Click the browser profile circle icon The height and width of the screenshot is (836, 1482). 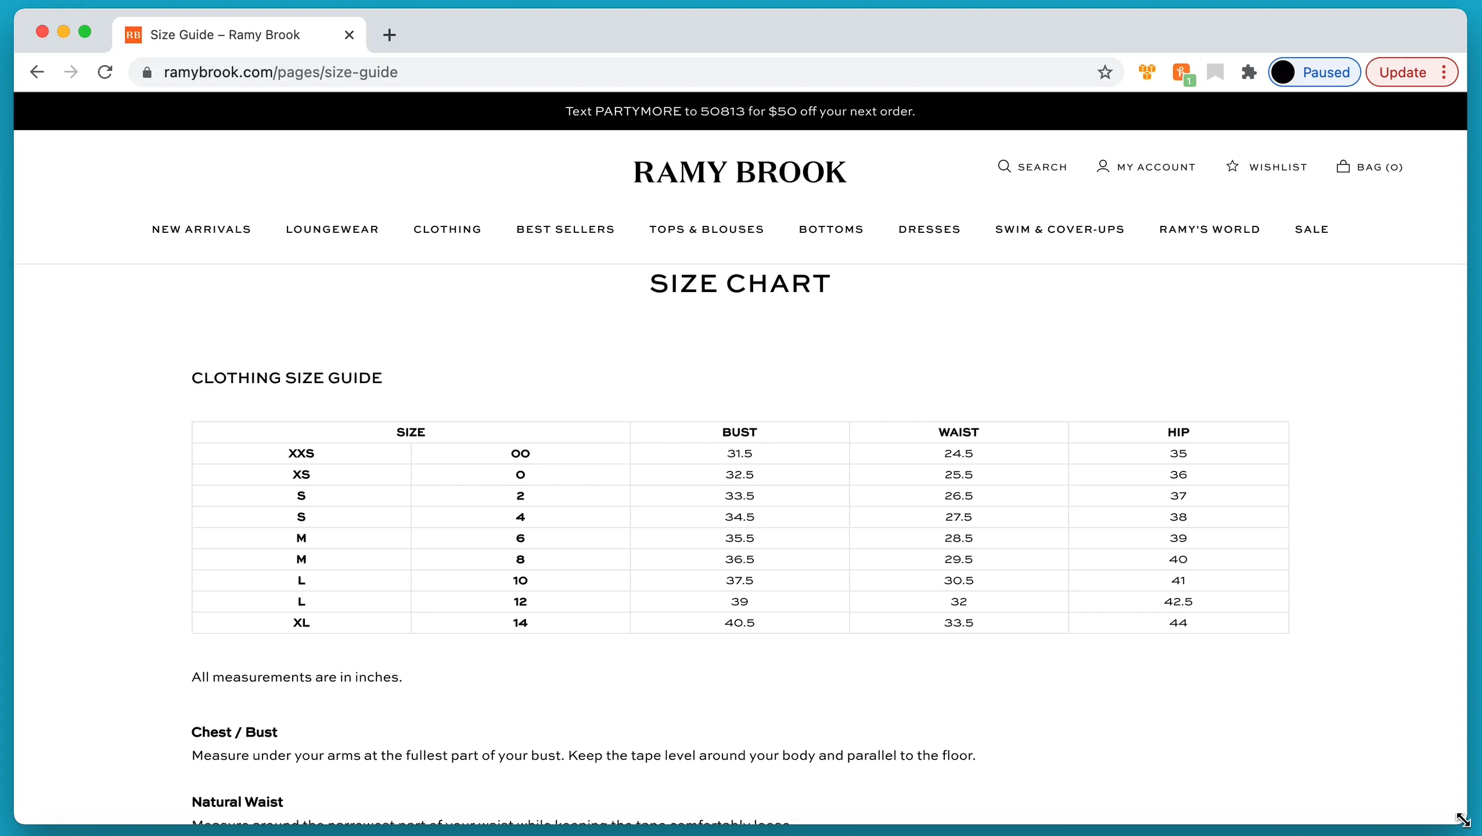tap(1282, 71)
